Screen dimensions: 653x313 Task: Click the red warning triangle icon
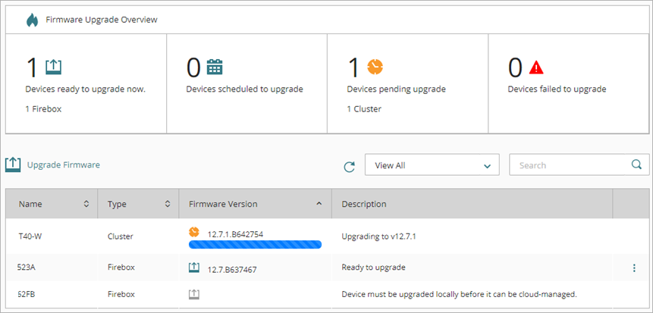pos(536,67)
